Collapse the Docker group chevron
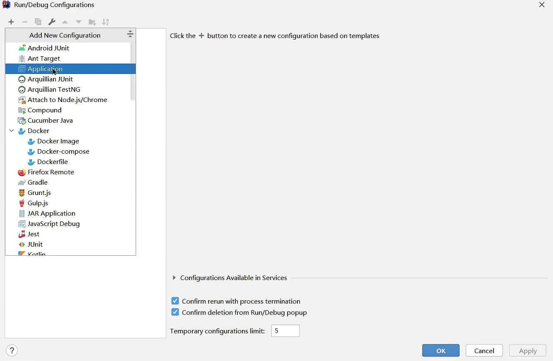553x361 pixels. tap(12, 131)
